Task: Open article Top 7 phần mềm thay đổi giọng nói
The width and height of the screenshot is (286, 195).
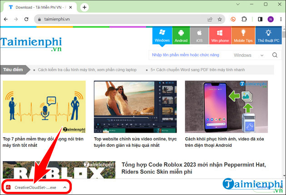Action: [43, 142]
